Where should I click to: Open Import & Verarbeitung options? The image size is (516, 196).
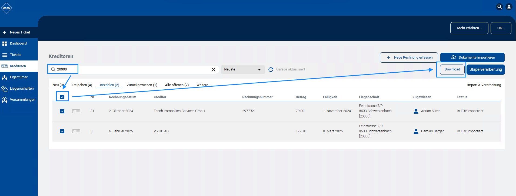484,85
